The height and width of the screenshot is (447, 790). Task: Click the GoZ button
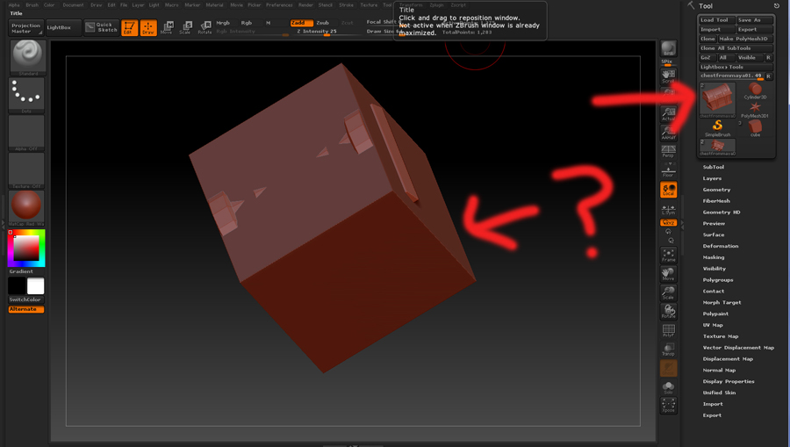(707, 57)
